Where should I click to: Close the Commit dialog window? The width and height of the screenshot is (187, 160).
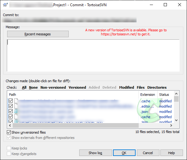pyautogui.click(x=180, y=5)
